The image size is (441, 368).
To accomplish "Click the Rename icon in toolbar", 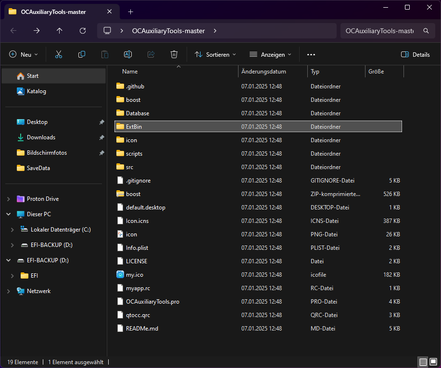I will point(128,55).
